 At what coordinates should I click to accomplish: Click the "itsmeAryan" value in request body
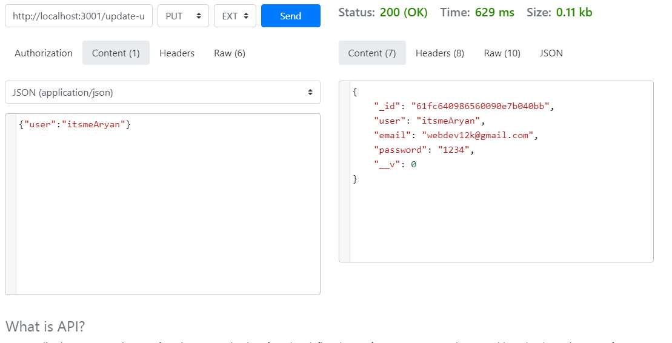93,124
